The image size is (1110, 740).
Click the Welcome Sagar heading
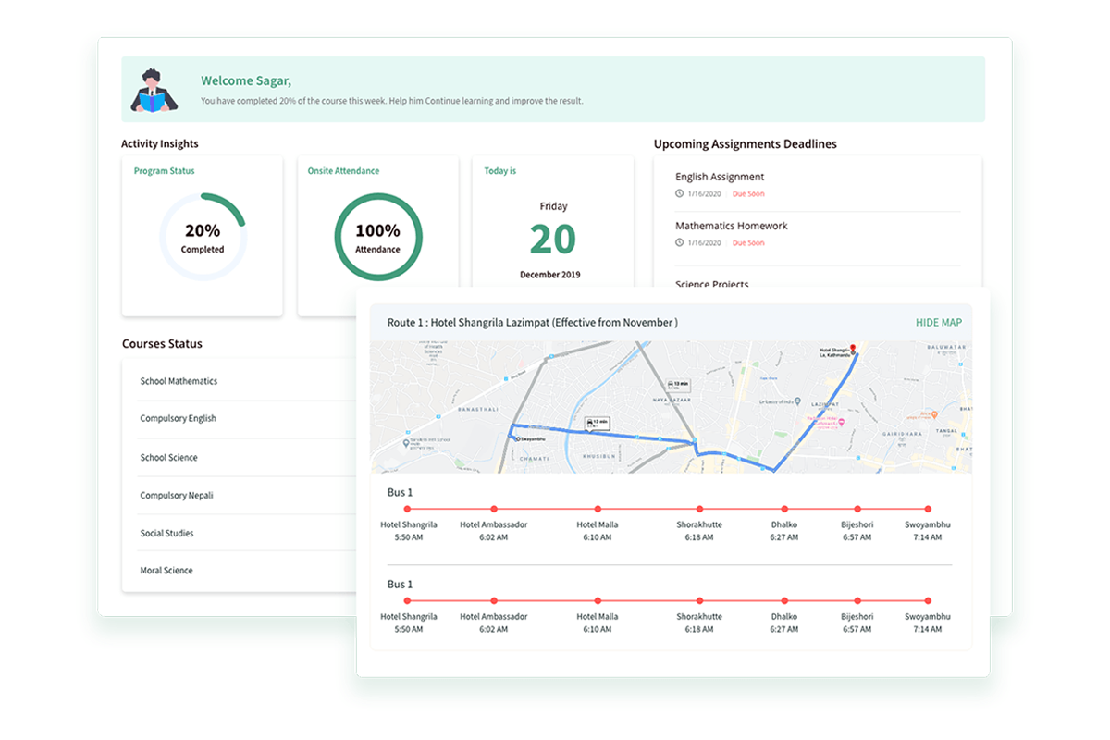coord(246,81)
